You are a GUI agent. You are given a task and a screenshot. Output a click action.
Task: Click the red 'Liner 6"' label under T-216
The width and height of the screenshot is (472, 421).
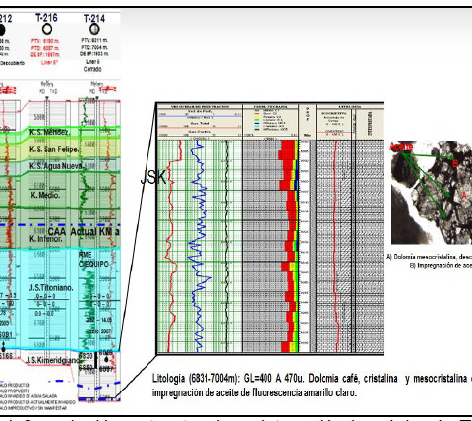49,62
